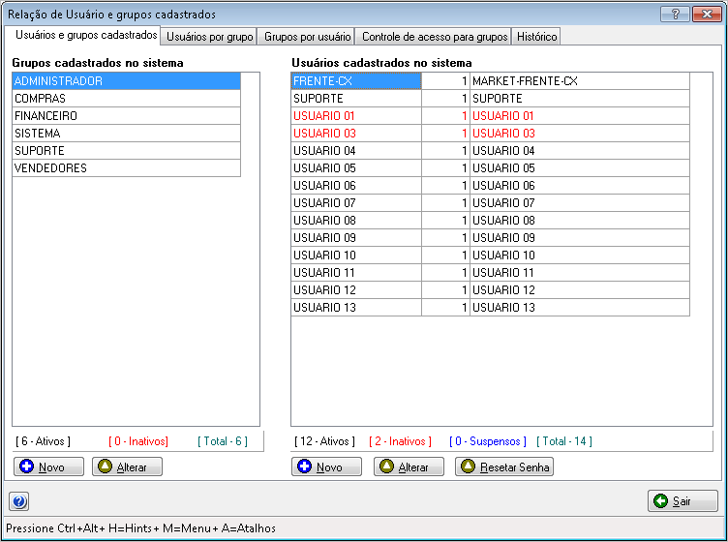Click Novo button under users list
The height and width of the screenshot is (542, 728).
(326, 467)
